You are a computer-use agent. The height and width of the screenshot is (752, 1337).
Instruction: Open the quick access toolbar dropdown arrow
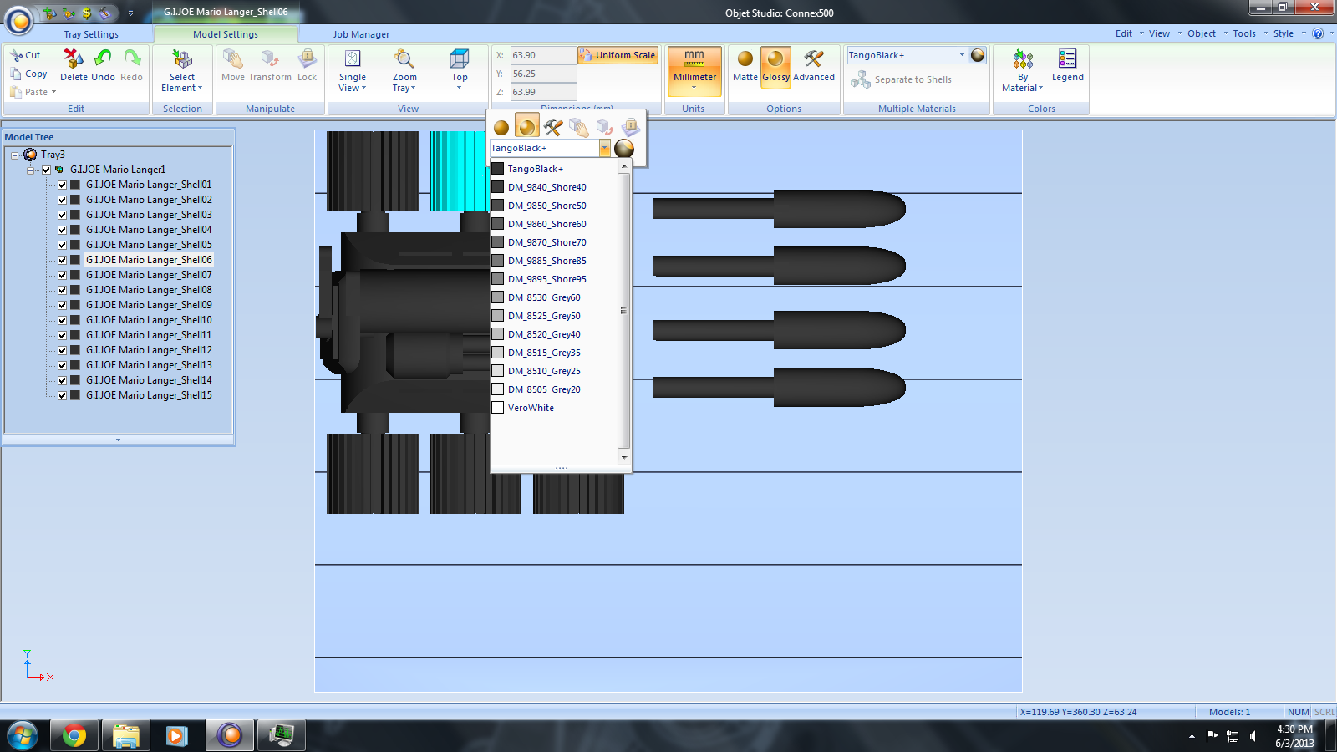130,13
